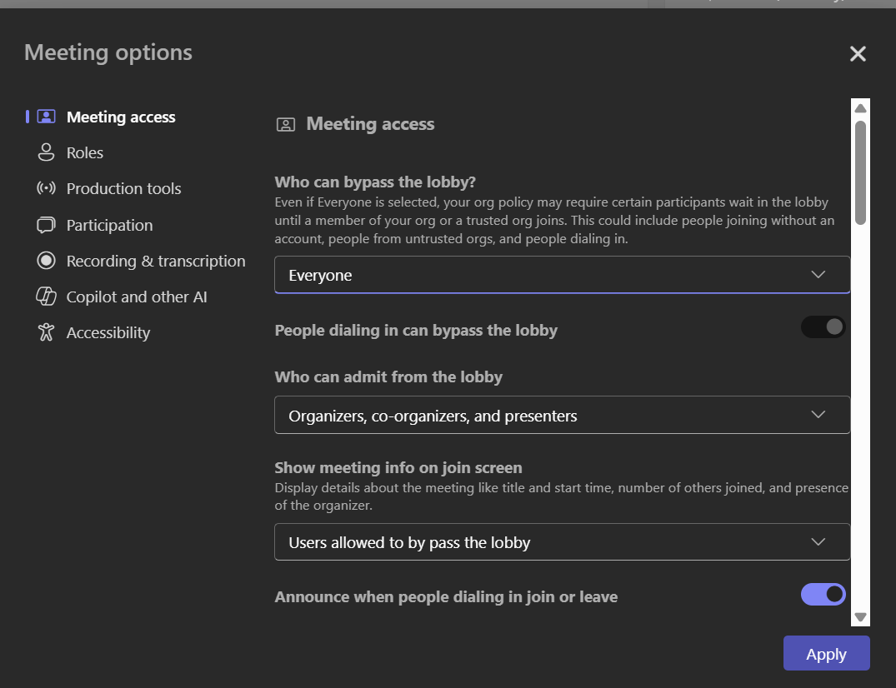Open the Show meeting info on join screen dropdown
This screenshot has width=896, height=688.
(563, 542)
